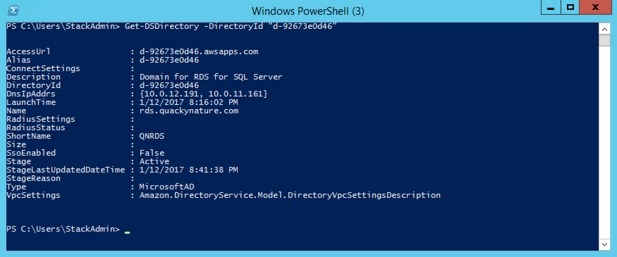617x257 pixels.
Task: Click the Type value MicrosoftAD
Action: (167, 187)
